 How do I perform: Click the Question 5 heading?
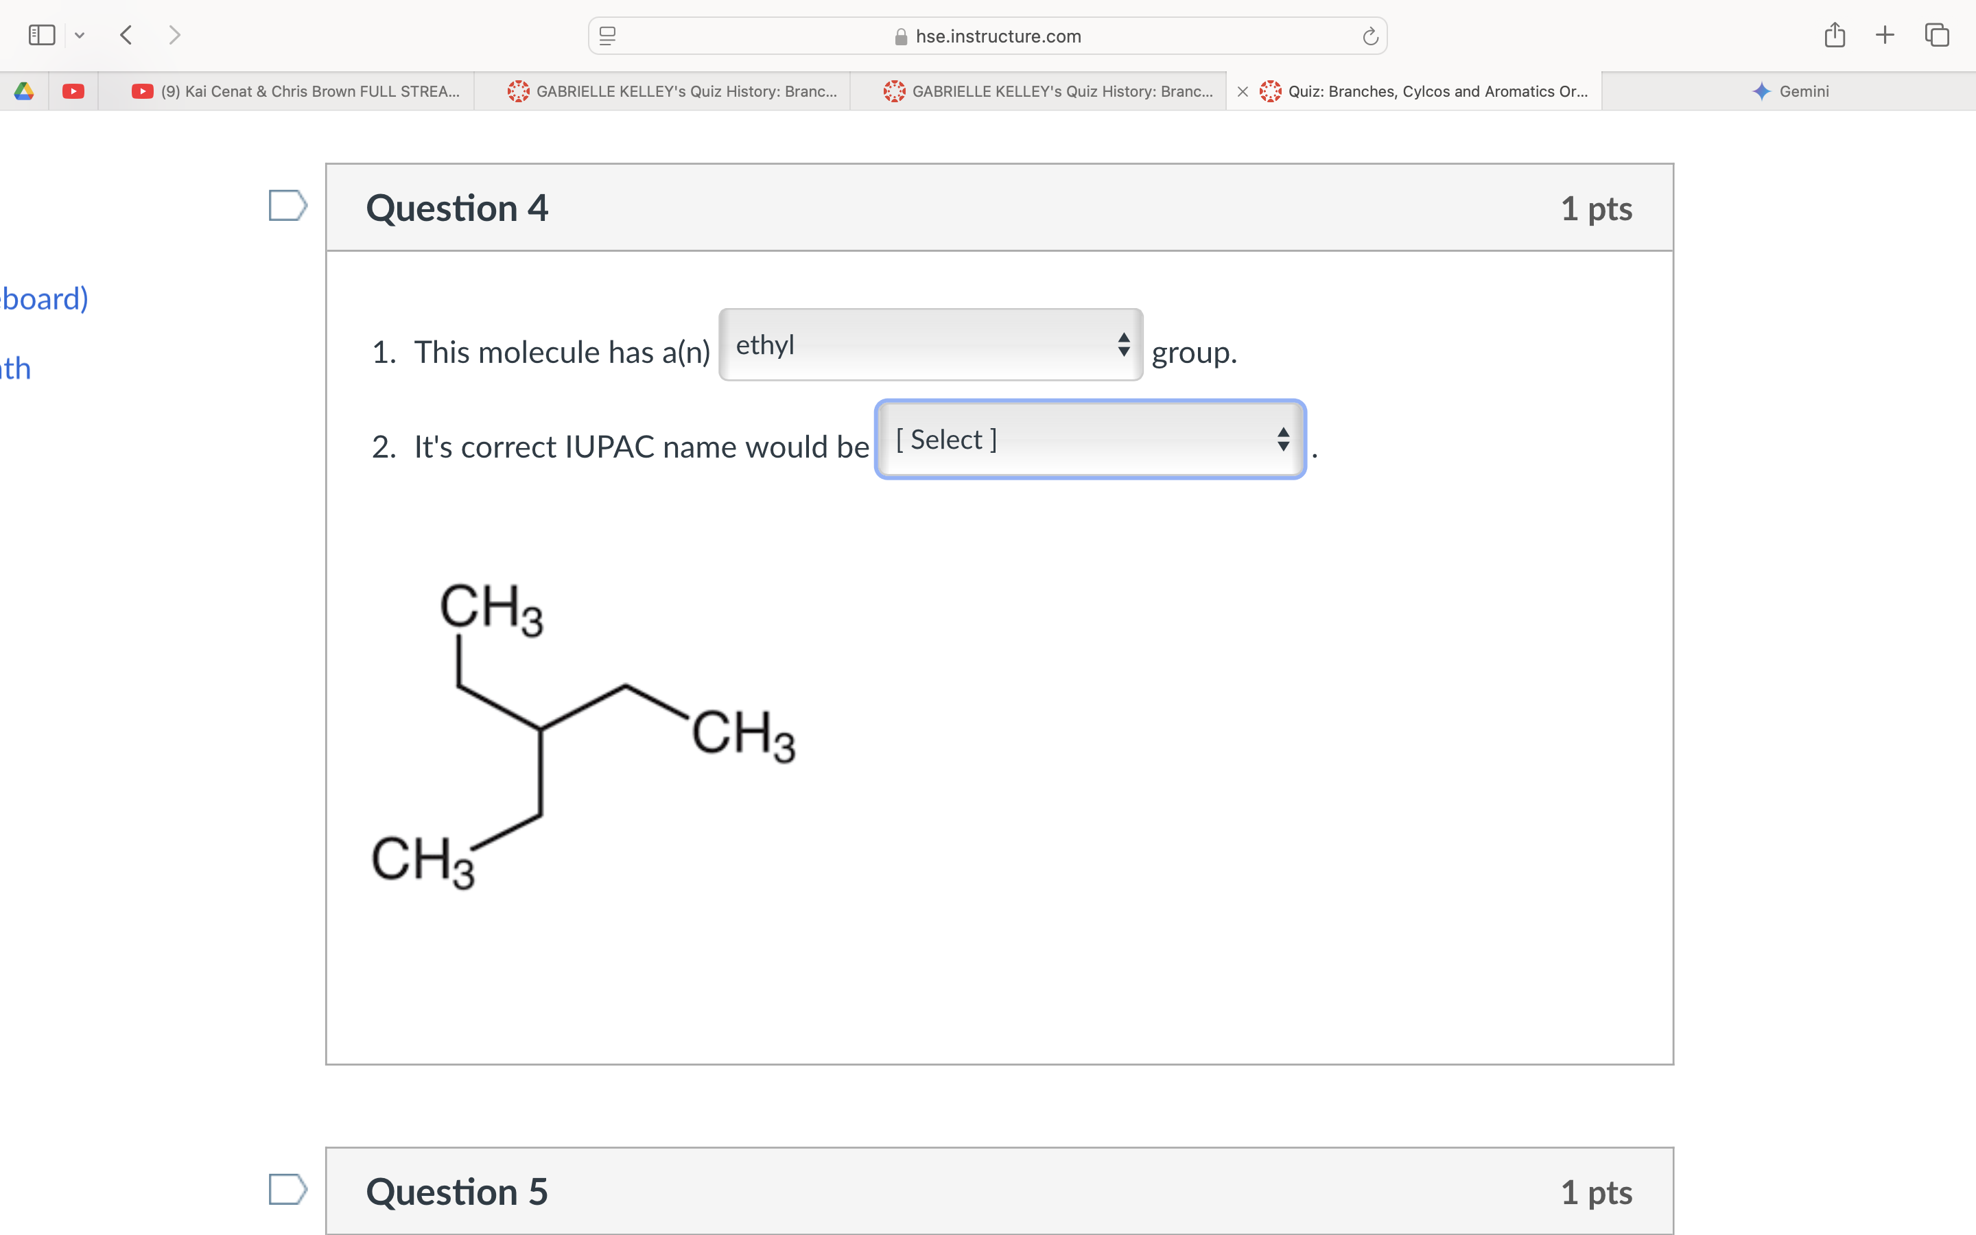tap(457, 1192)
